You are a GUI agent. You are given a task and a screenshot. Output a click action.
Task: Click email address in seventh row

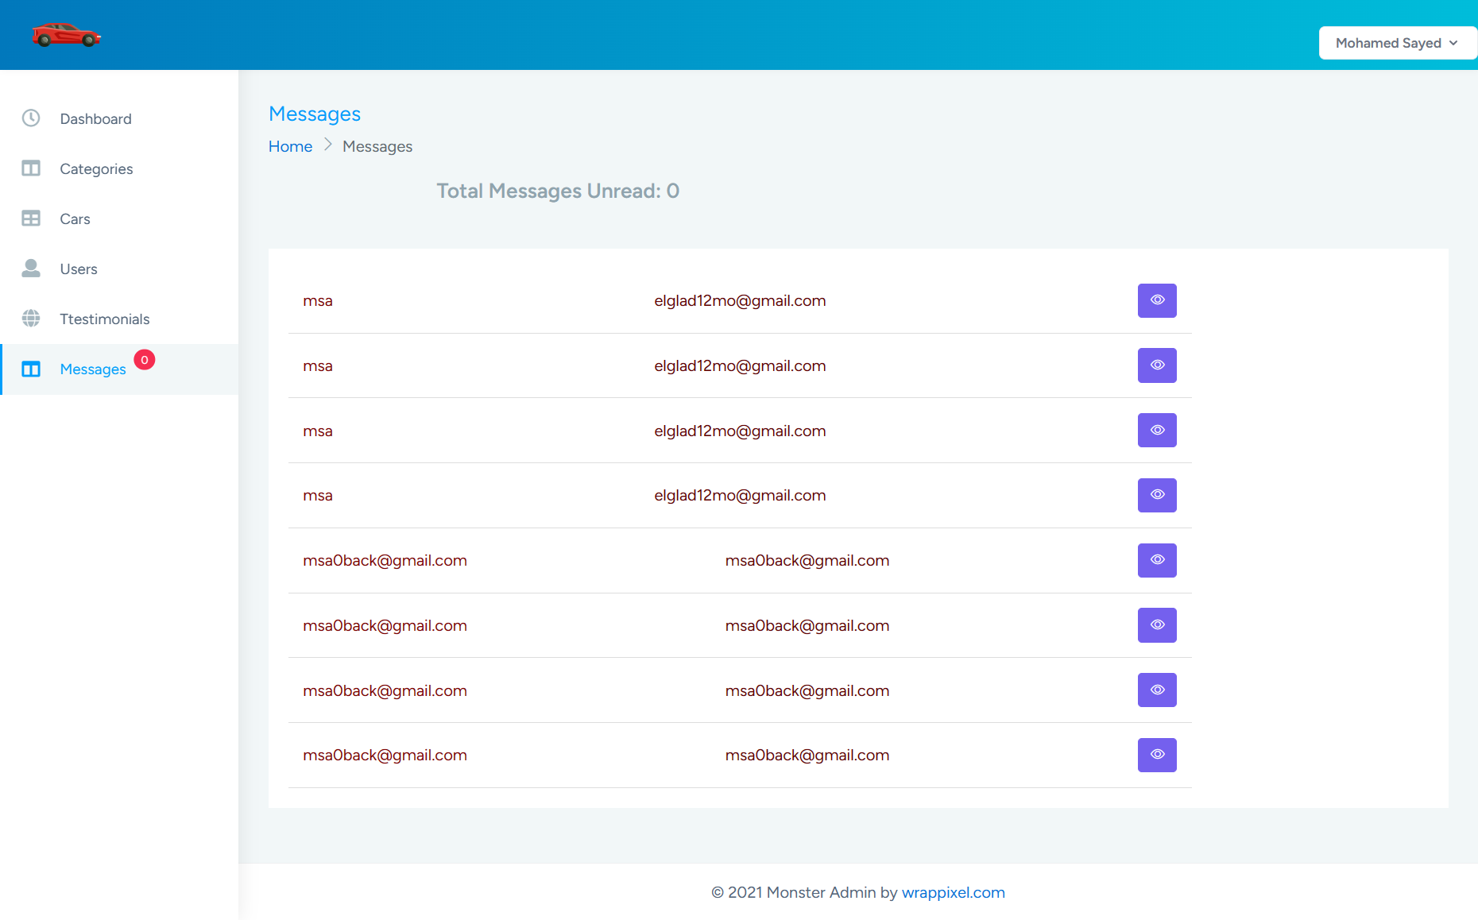[x=807, y=691]
